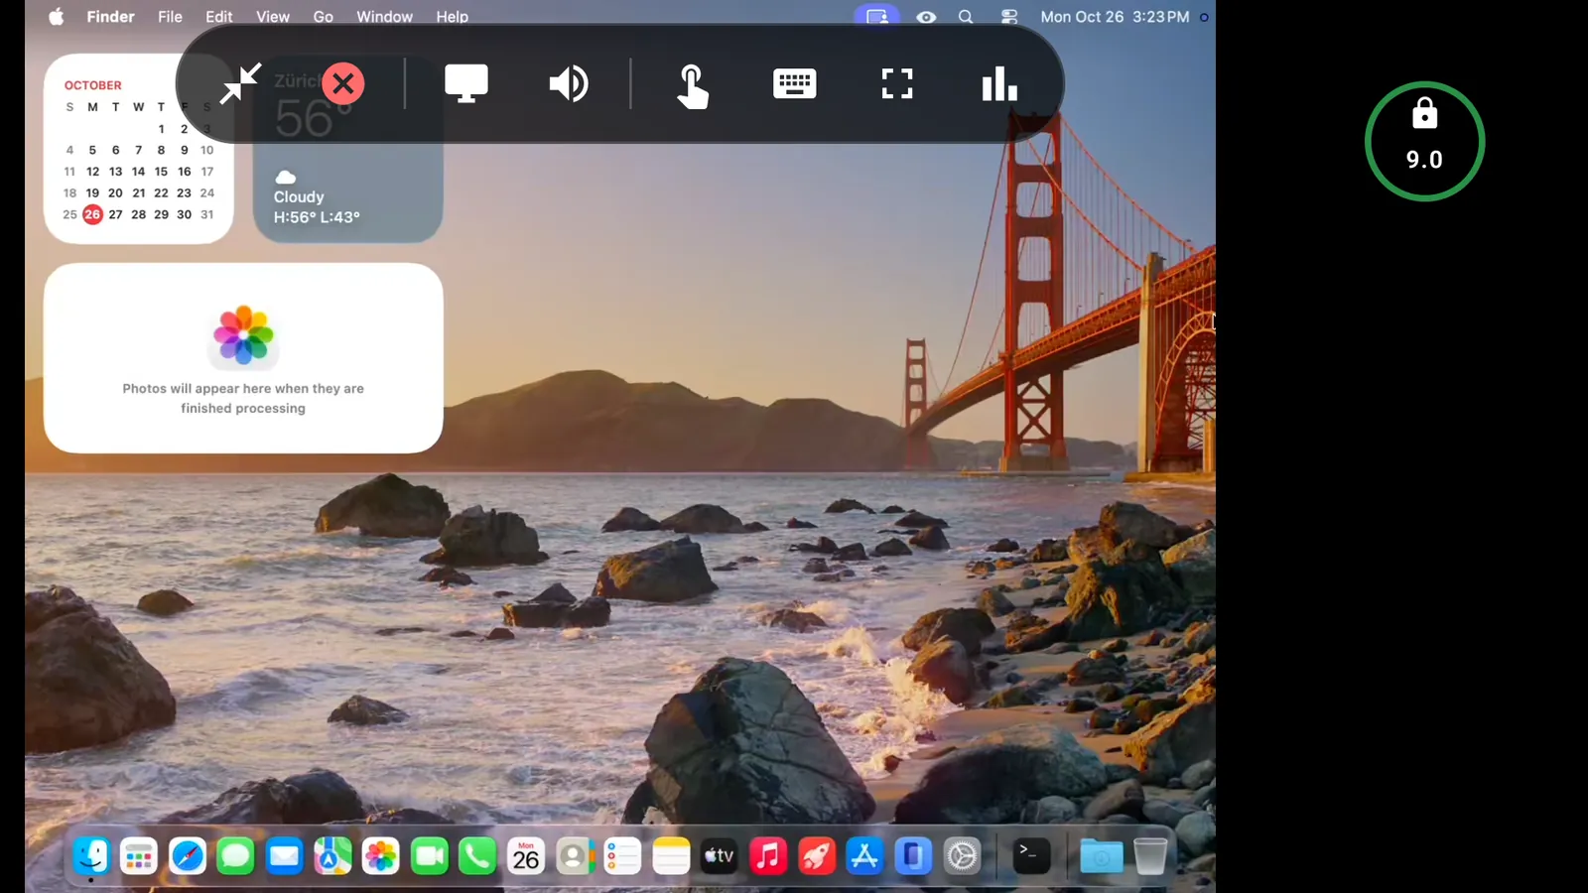Viewport: 1588px width, 893px height.
Task: Click the menu bar clock reading 3:23 PM
Action: coord(1115,17)
